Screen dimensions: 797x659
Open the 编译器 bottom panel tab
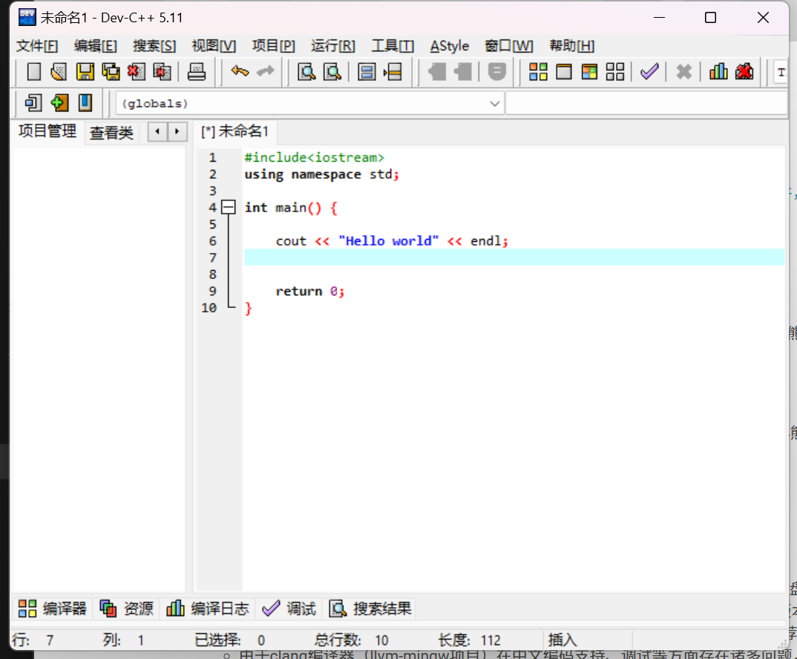tap(53, 608)
